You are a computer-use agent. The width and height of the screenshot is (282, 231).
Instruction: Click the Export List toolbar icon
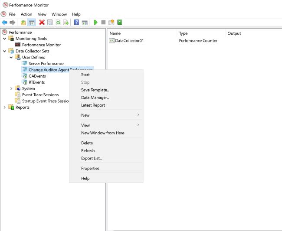click(x=66, y=23)
